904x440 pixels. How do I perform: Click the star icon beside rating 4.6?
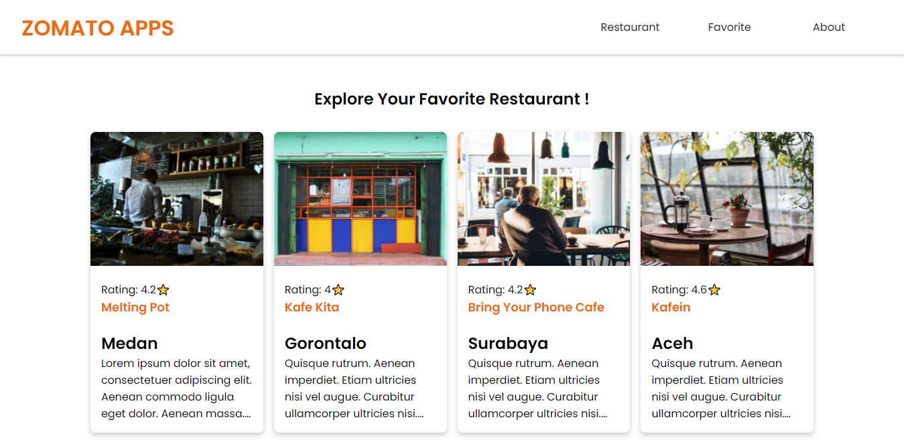pos(714,290)
